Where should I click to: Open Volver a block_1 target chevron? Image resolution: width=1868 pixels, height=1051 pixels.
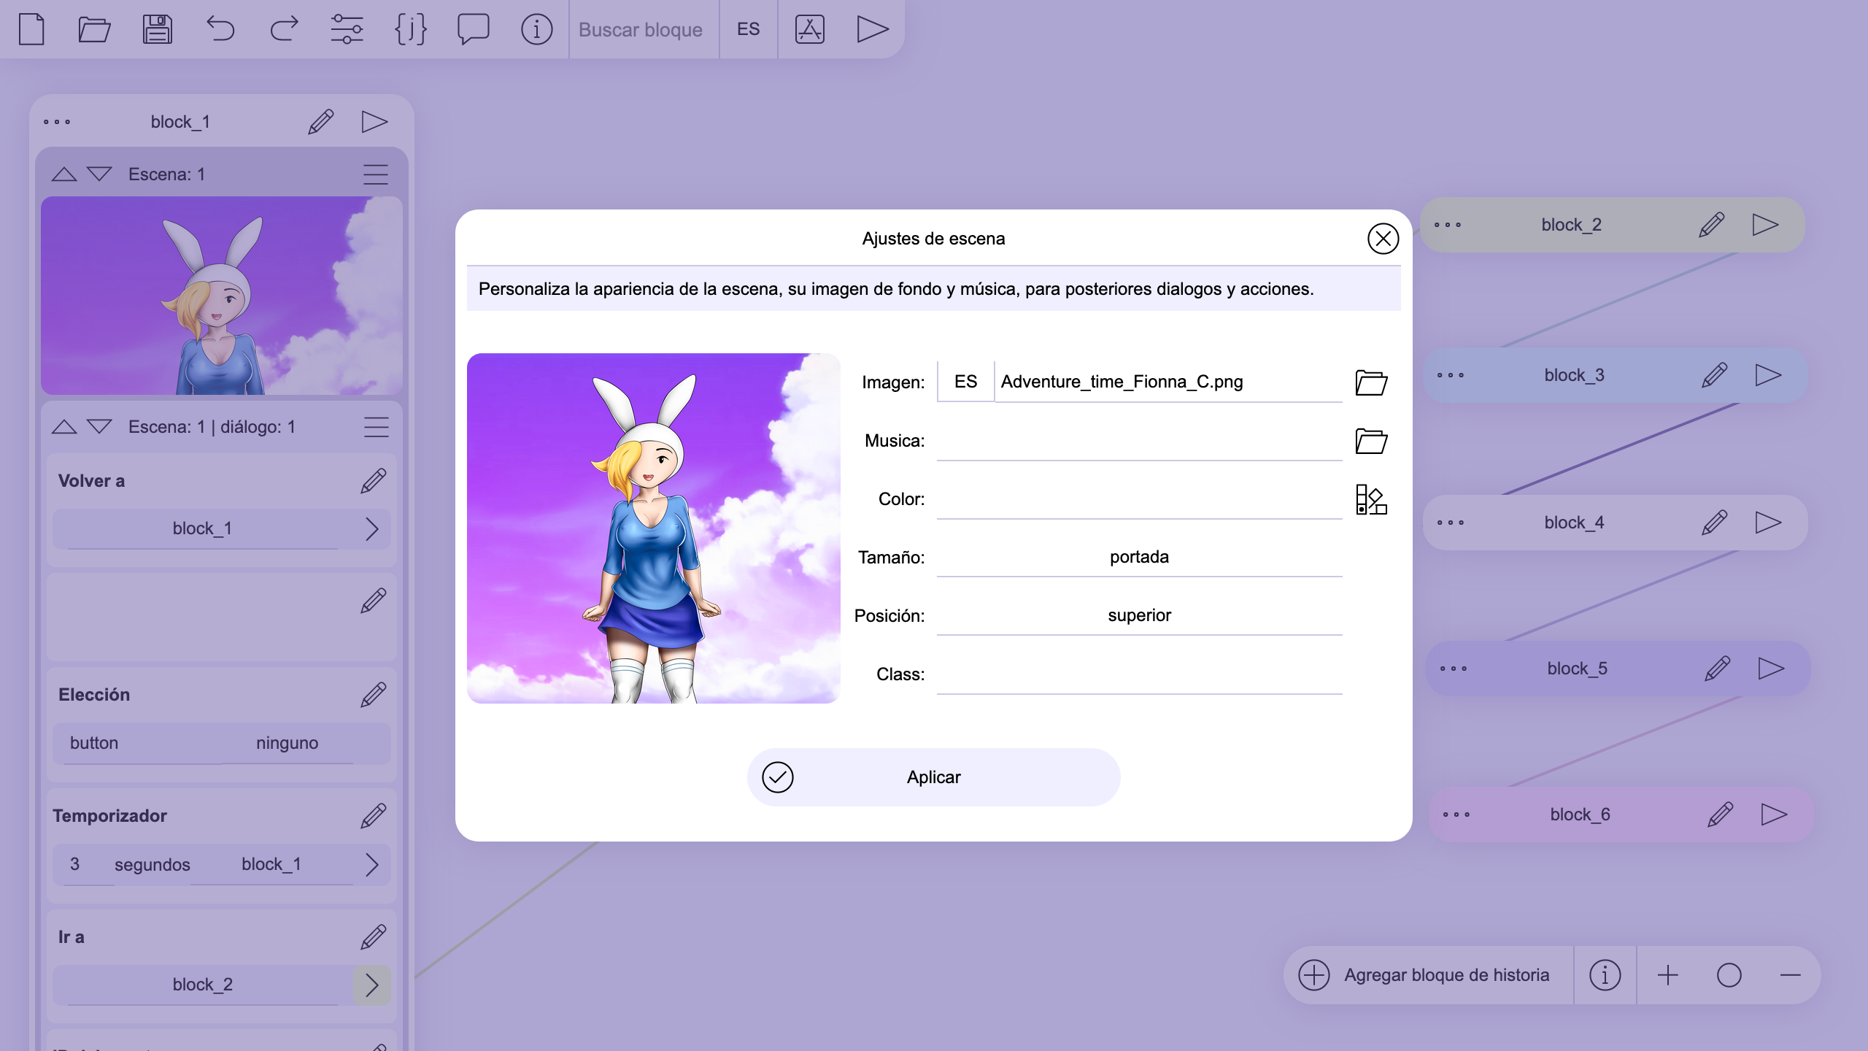(x=371, y=528)
